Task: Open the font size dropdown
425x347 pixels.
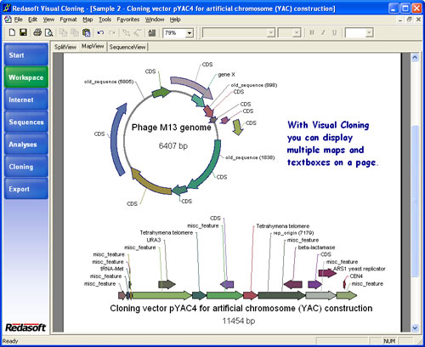Action: [297, 33]
